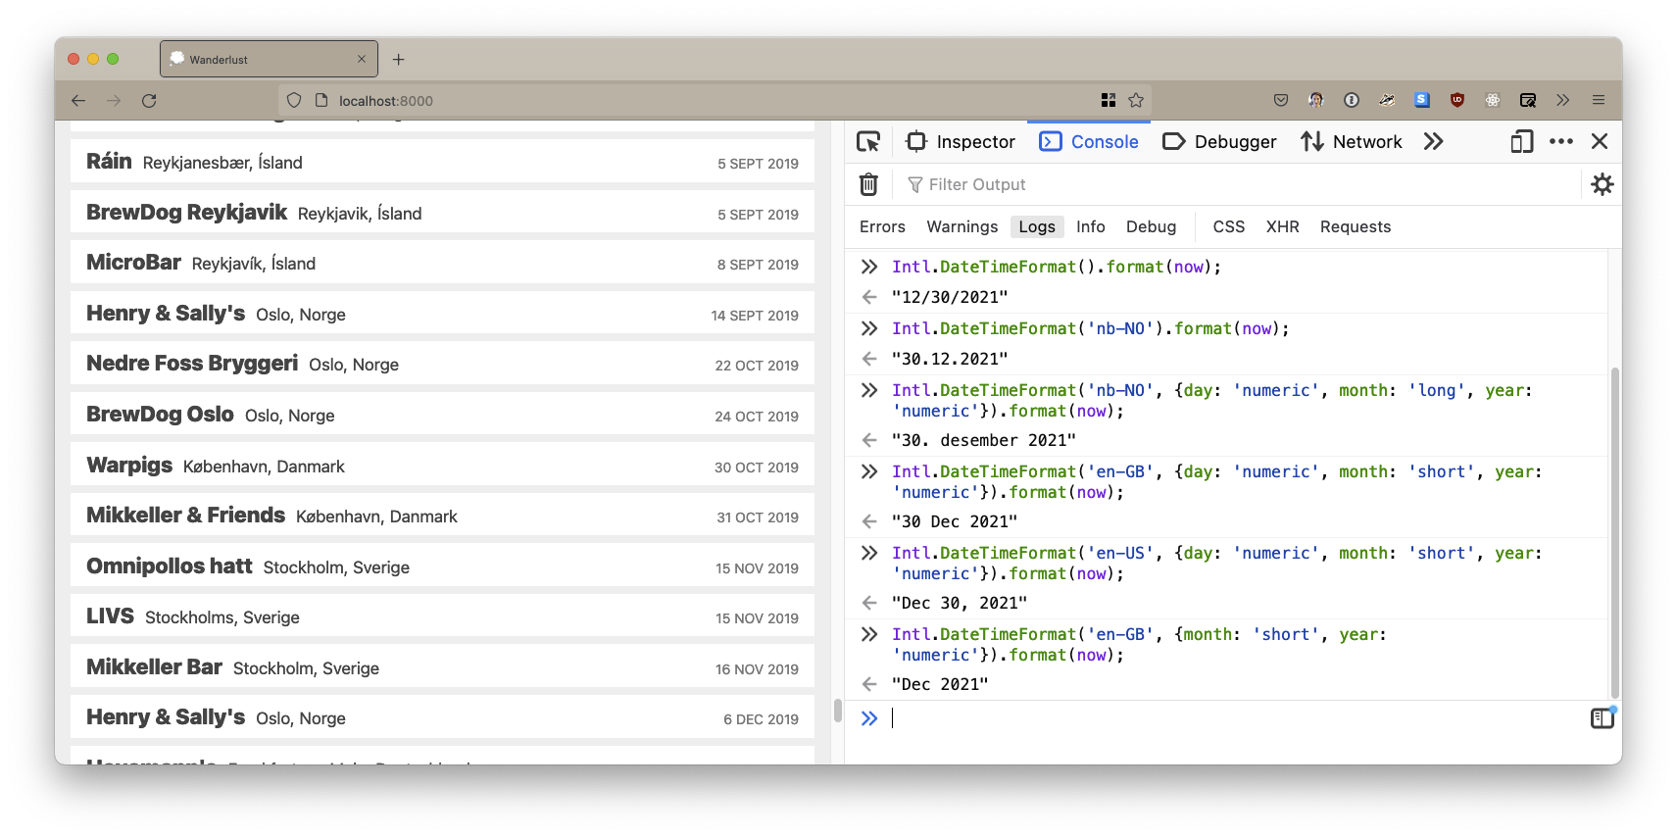This screenshot has height=837, width=1677.
Task: Activate the element picker in devtools
Action: pyautogui.click(x=868, y=142)
